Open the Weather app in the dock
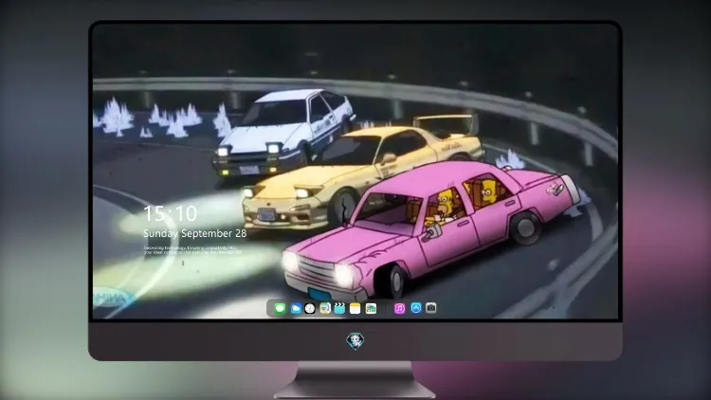The height and width of the screenshot is (400, 711). [x=296, y=308]
